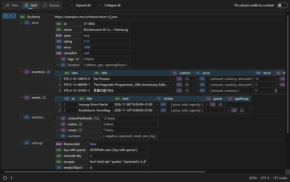Click the 123 type icon beside since
290x182 pixels.
pos(59,47)
